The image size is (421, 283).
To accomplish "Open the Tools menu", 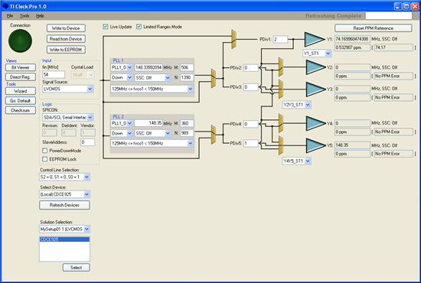I will click(x=24, y=16).
